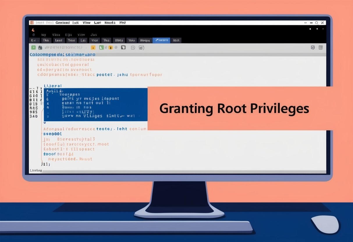Click the Lljeral label above the selected block
353x242 pixels.
[53, 86]
